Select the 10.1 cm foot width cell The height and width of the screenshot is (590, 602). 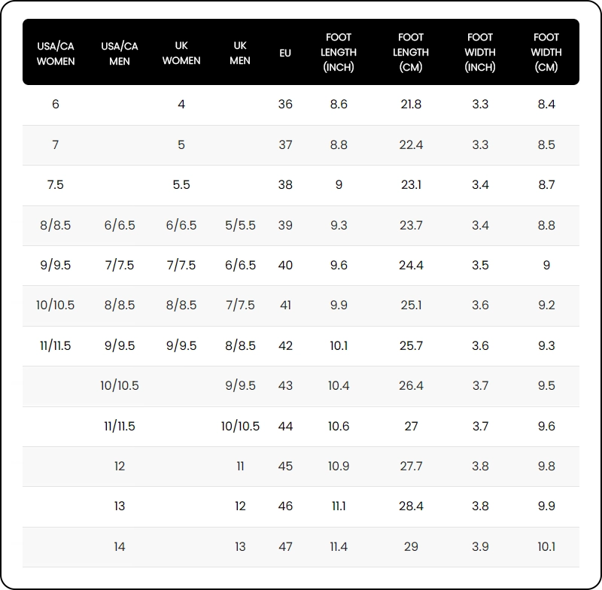pos(546,547)
